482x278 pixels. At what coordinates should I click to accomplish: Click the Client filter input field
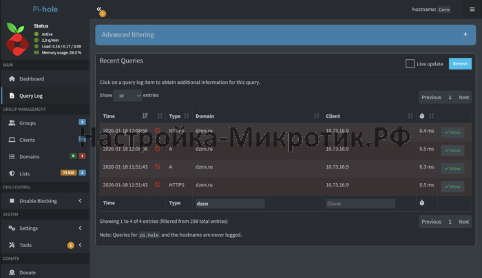pyautogui.click(x=360, y=204)
